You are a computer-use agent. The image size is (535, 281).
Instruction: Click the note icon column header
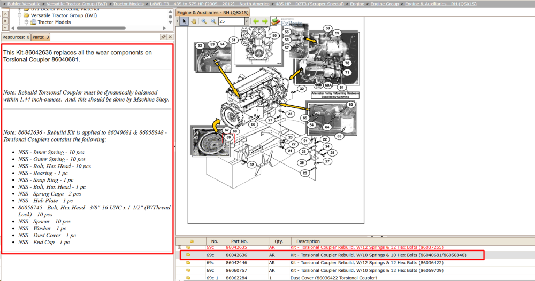click(x=192, y=241)
